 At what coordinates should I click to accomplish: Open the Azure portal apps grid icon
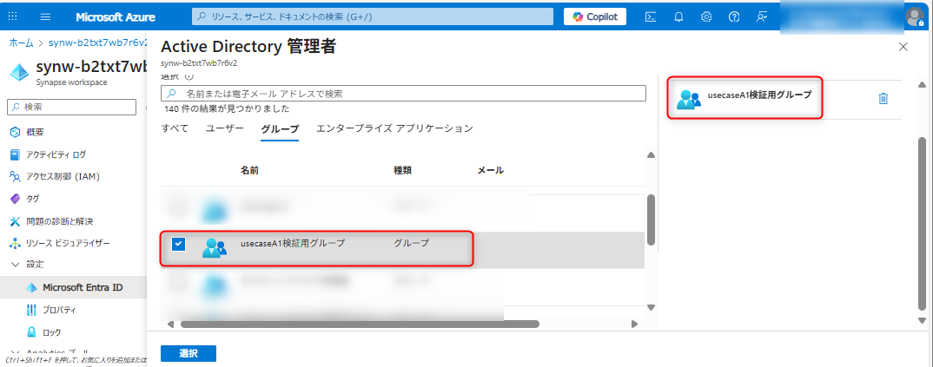[x=12, y=16]
